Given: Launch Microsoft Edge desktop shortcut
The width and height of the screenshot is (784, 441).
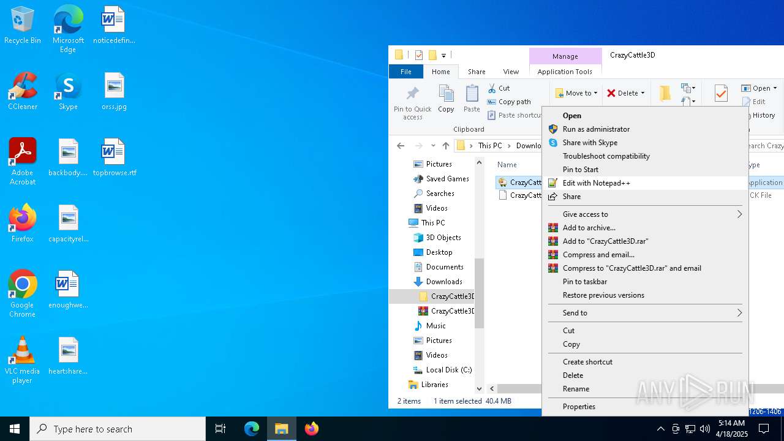Looking at the screenshot, I should tap(68, 29).
